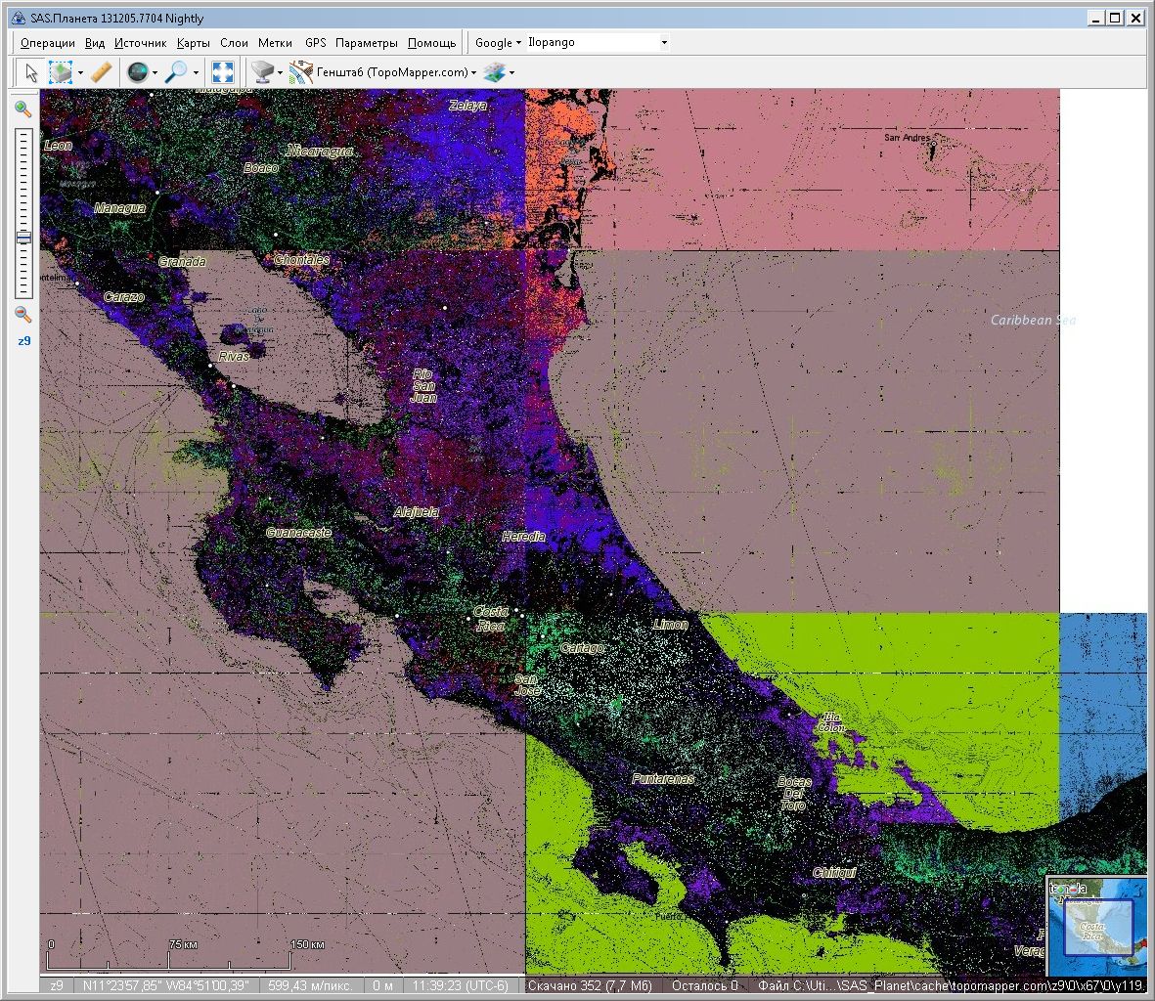Image resolution: width=1155 pixels, height=1001 pixels.
Task: Zoom out with the minus magnifier
Action: (23, 315)
